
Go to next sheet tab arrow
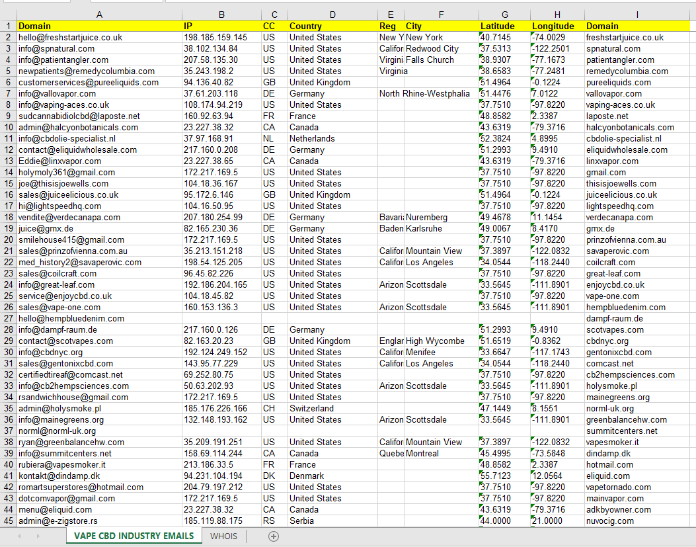click(x=38, y=536)
